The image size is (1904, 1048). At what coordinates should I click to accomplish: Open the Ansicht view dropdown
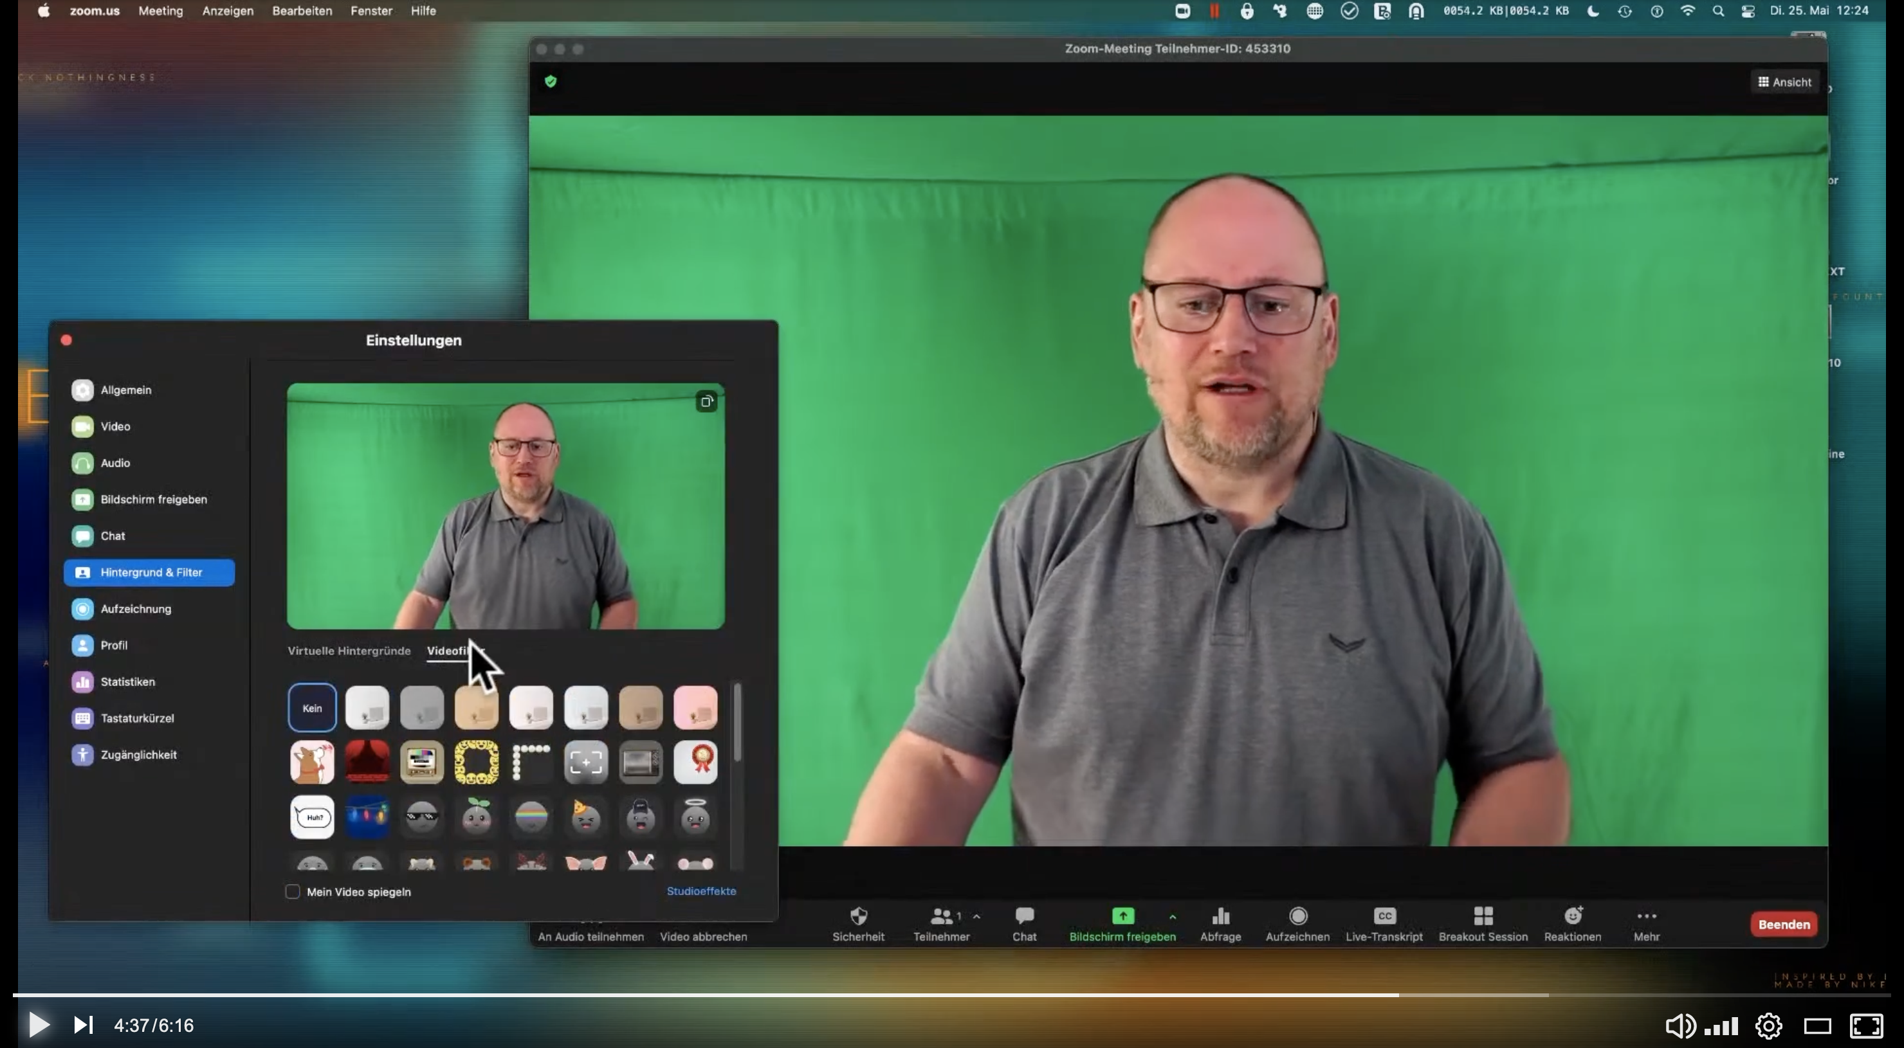pyautogui.click(x=1784, y=82)
